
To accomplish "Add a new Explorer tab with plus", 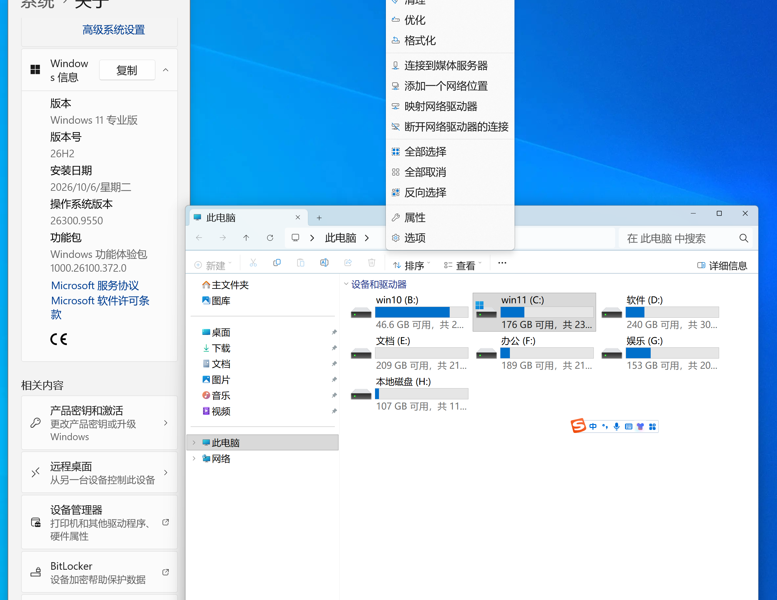I will point(319,218).
